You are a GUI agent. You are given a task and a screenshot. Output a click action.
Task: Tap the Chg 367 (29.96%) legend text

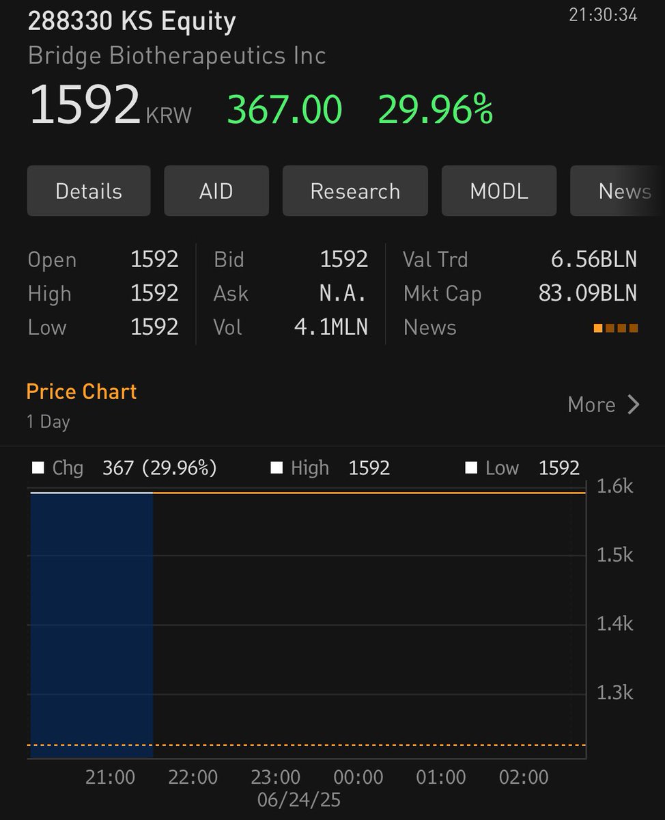pyautogui.click(x=135, y=468)
